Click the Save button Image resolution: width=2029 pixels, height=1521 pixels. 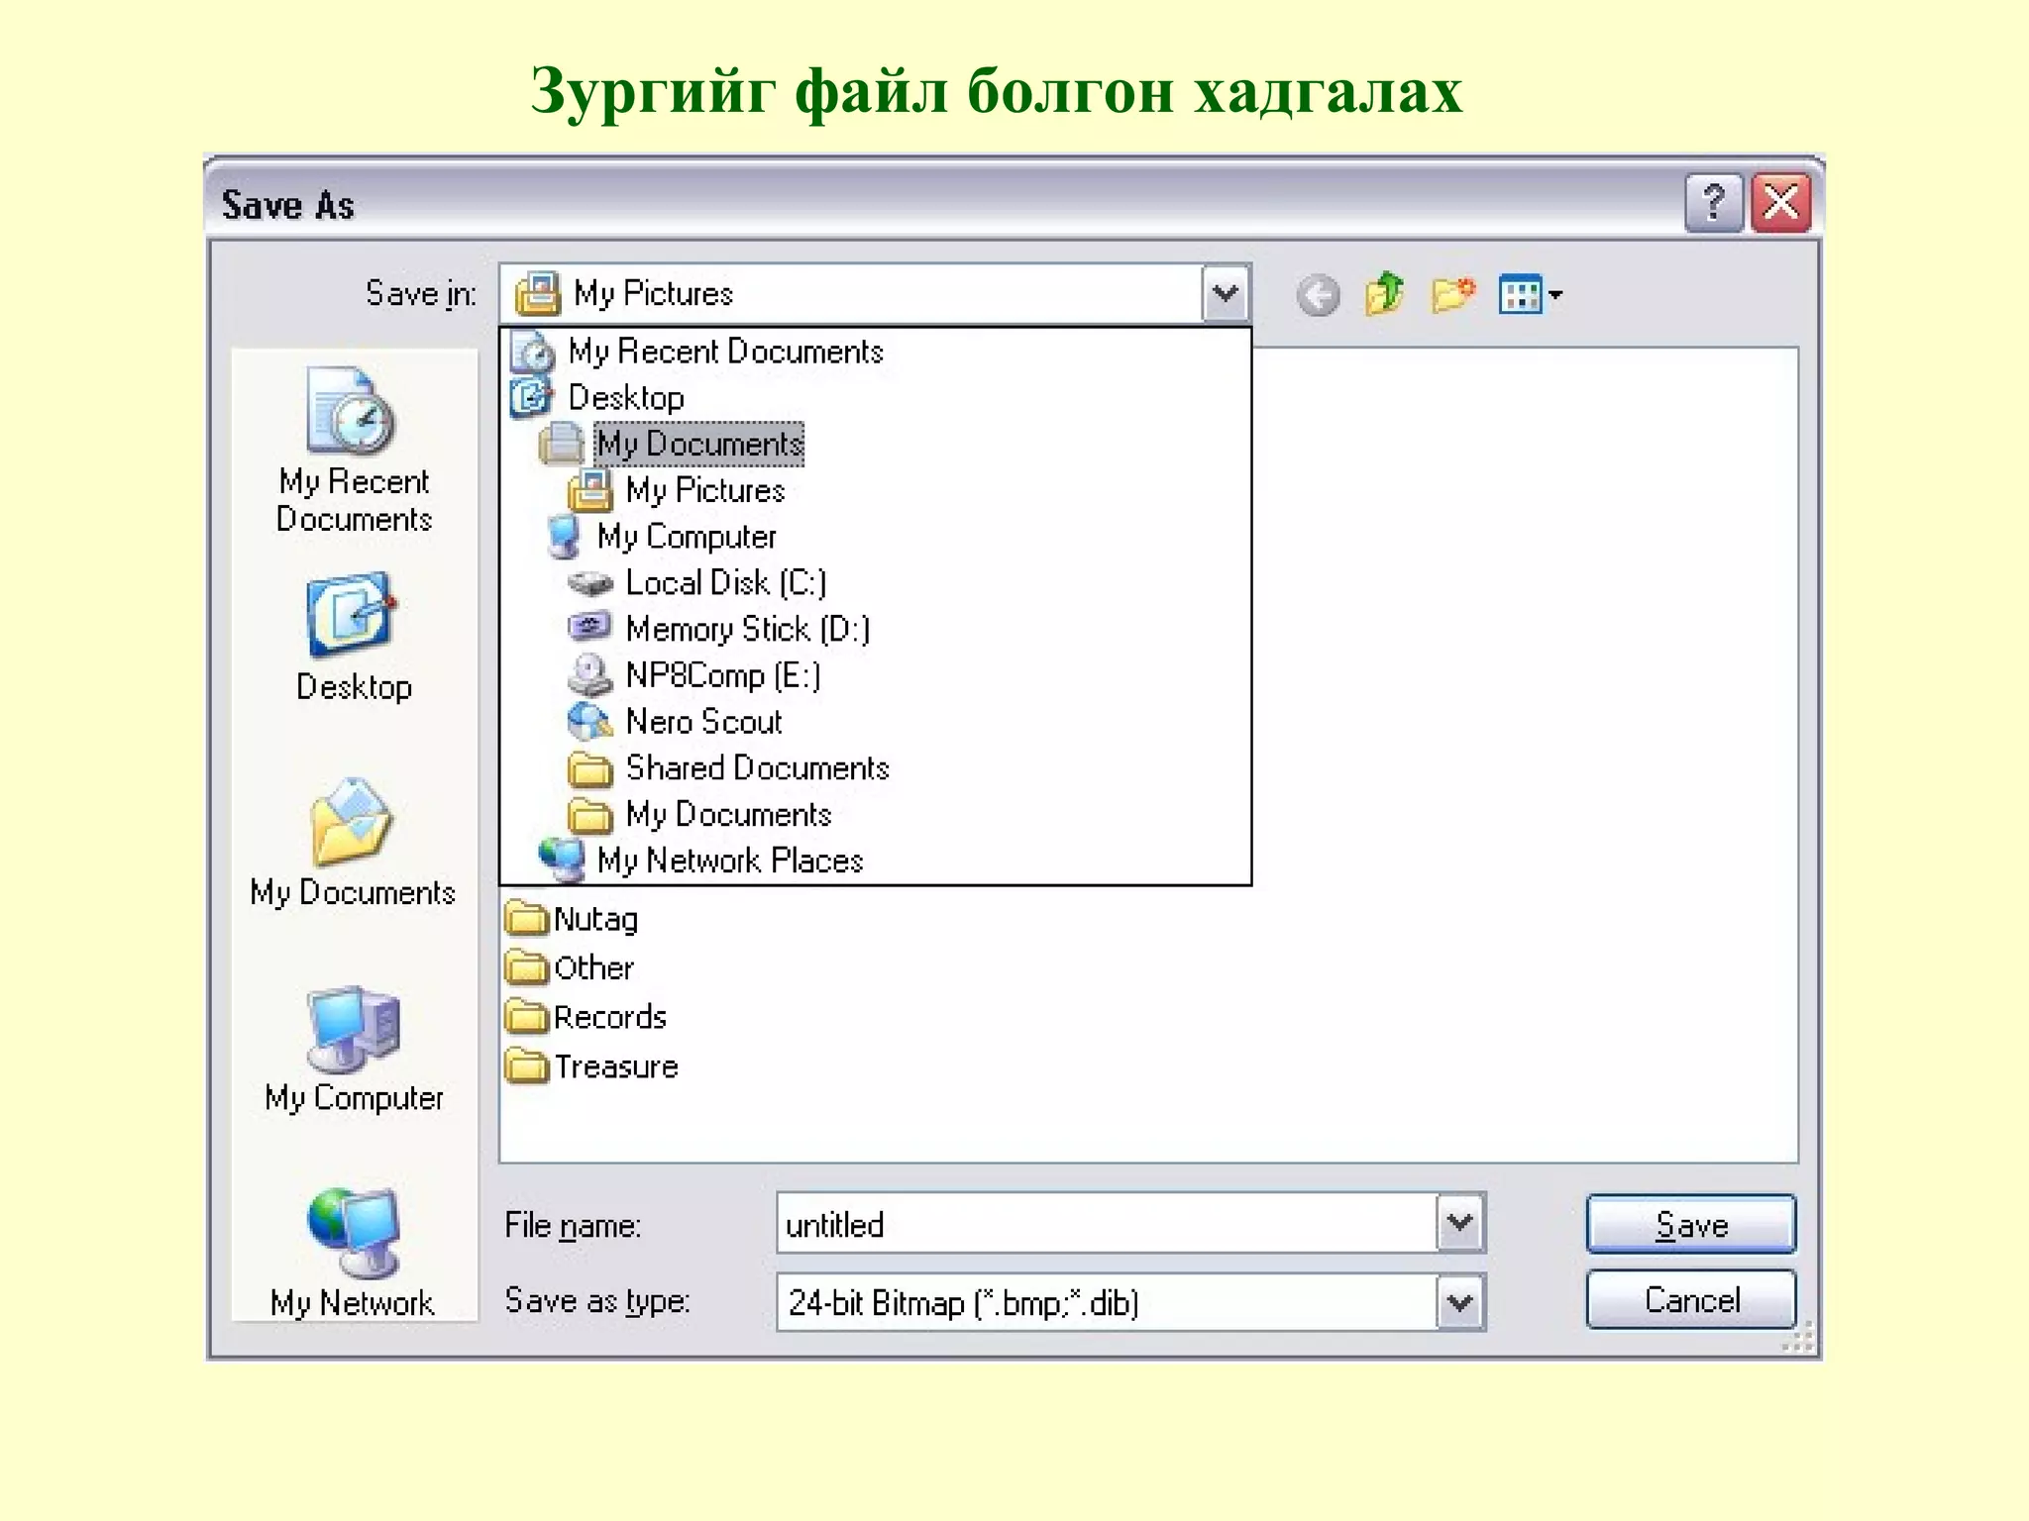tap(1690, 1224)
